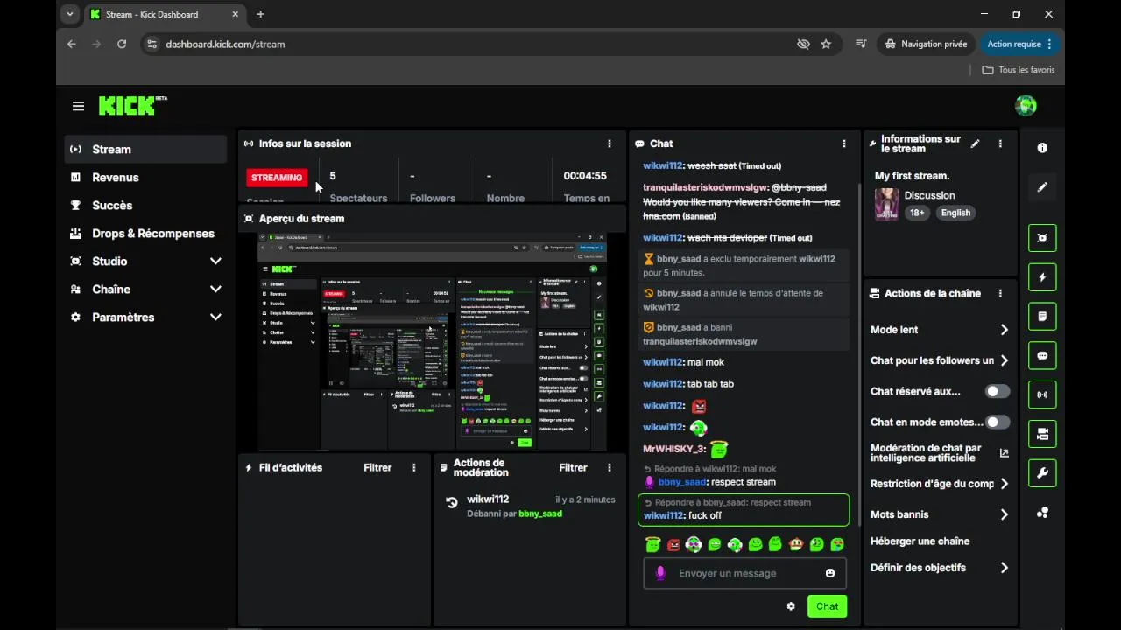Open Mots bannis settings arrow
Image resolution: width=1121 pixels, height=630 pixels.
pyautogui.click(x=1004, y=514)
